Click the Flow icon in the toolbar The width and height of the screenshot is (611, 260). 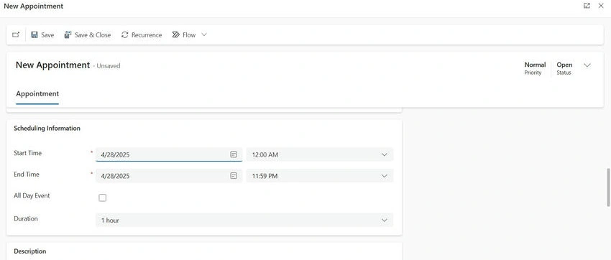pyautogui.click(x=175, y=34)
